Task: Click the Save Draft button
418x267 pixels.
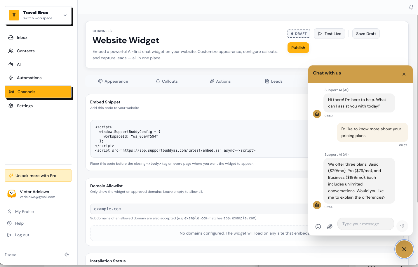Action: [x=366, y=34]
